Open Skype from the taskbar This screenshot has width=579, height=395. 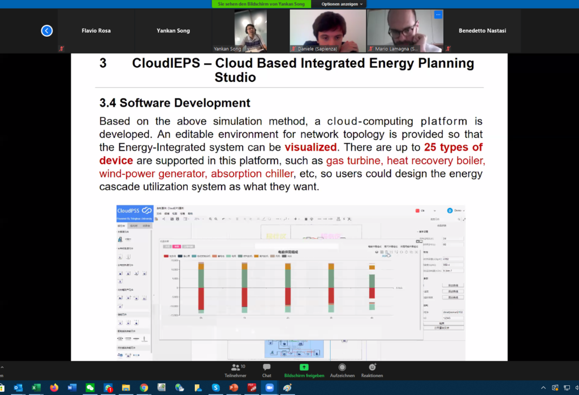pos(215,388)
